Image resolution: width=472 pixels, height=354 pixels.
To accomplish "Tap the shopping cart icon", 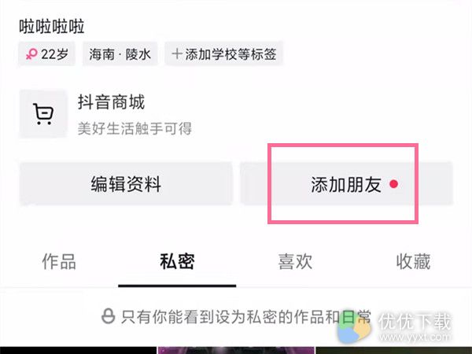I will click(43, 114).
